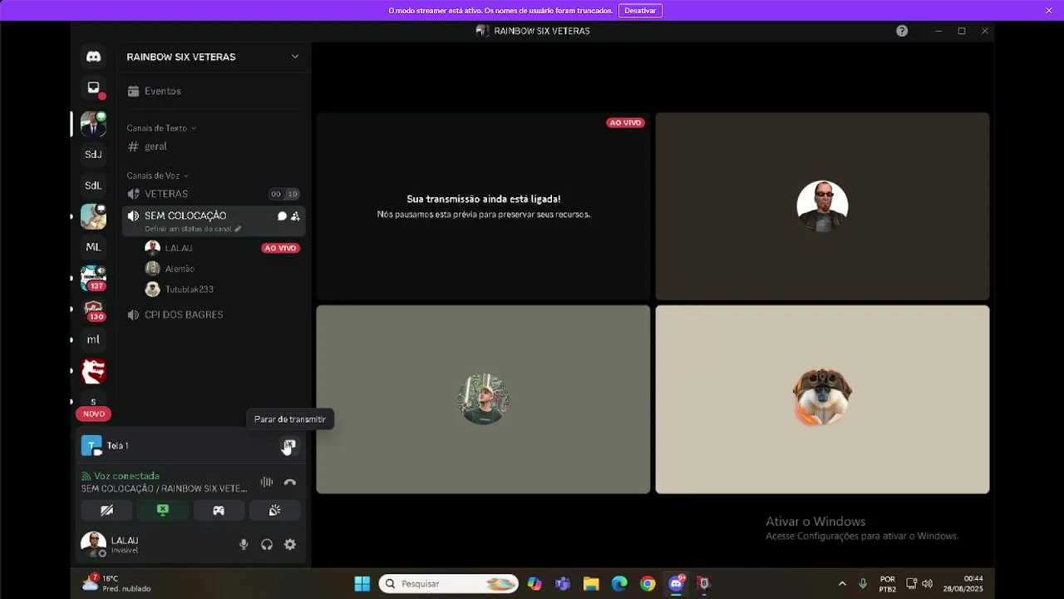This screenshot has width=1064, height=599.
Task: Open Microsoft Teams from the taskbar
Action: point(563,584)
